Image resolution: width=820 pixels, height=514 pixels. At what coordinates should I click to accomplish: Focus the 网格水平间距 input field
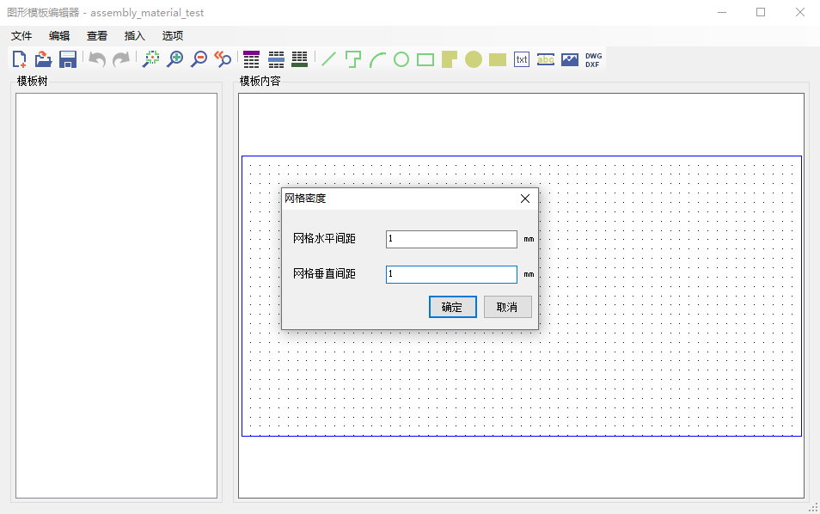coord(451,239)
